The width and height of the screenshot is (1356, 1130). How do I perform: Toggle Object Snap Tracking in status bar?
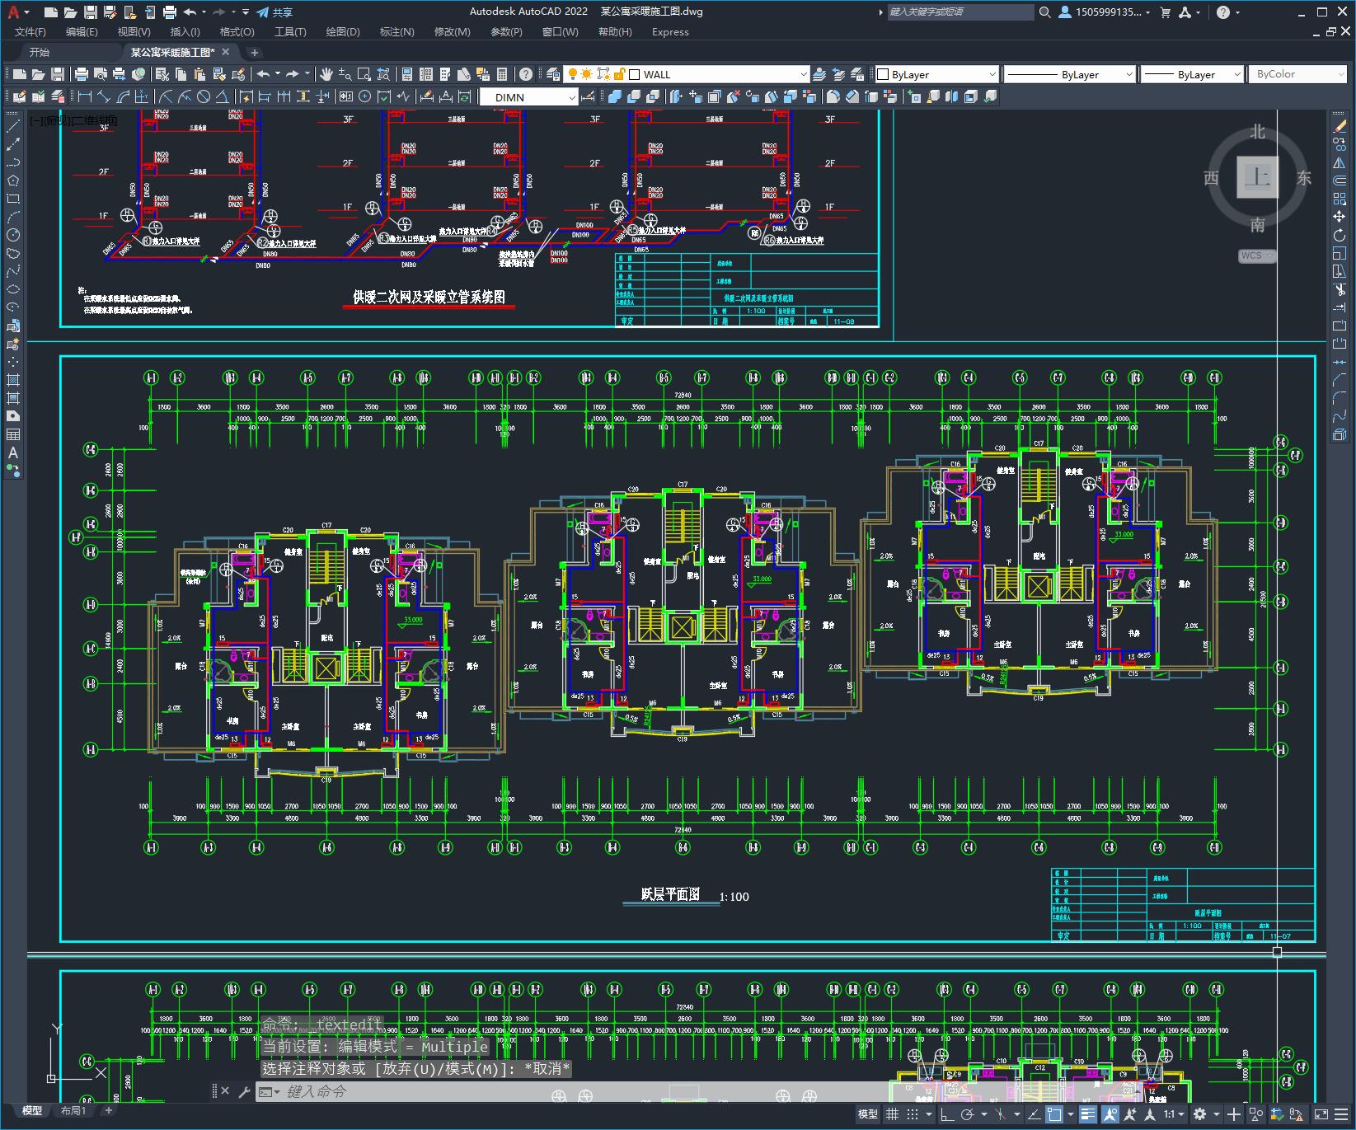pyautogui.click(x=1034, y=1114)
